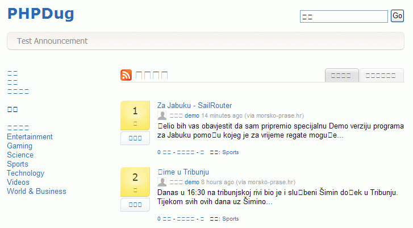Click the vote button under count 2
This screenshot has height=228, width=413.
pyautogui.click(x=135, y=205)
